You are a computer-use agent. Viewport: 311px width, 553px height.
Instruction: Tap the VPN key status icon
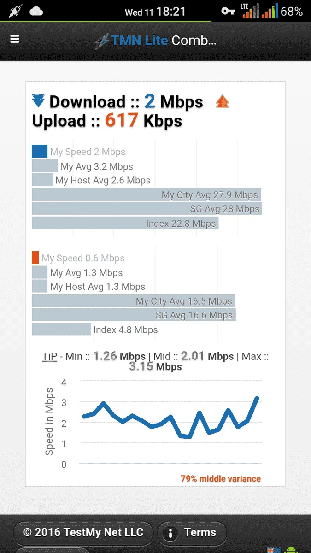click(x=228, y=11)
